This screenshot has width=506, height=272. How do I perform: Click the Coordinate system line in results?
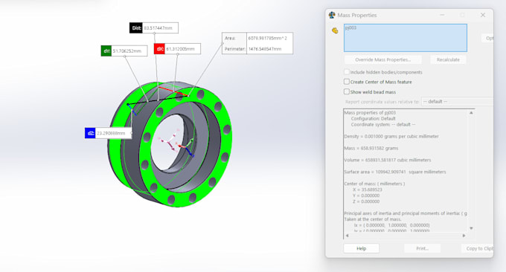tap(383, 124)
